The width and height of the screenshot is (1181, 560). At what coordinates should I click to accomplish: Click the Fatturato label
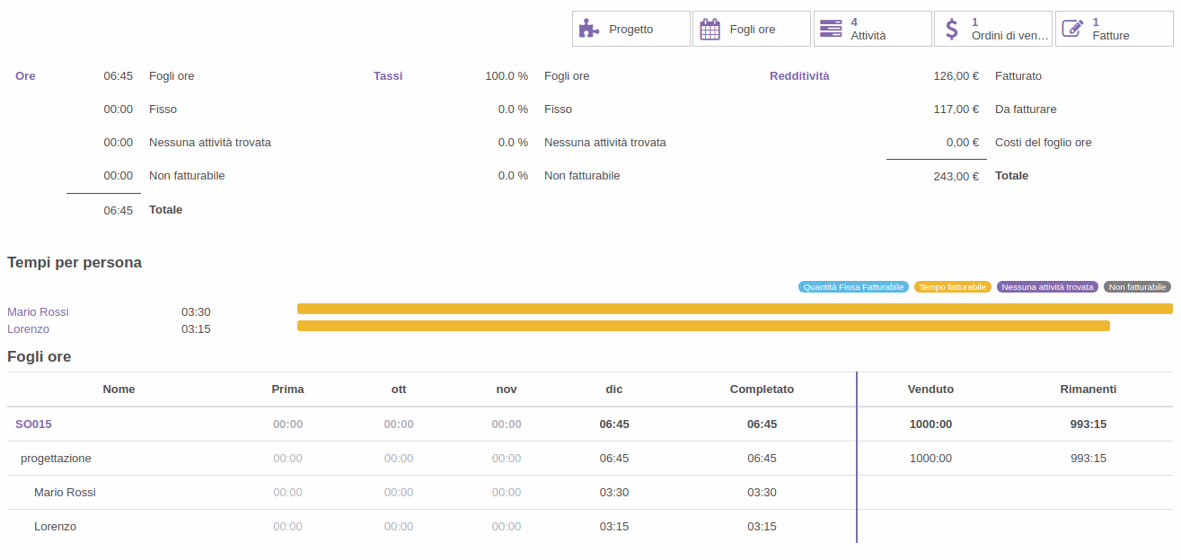(1018, 76)
